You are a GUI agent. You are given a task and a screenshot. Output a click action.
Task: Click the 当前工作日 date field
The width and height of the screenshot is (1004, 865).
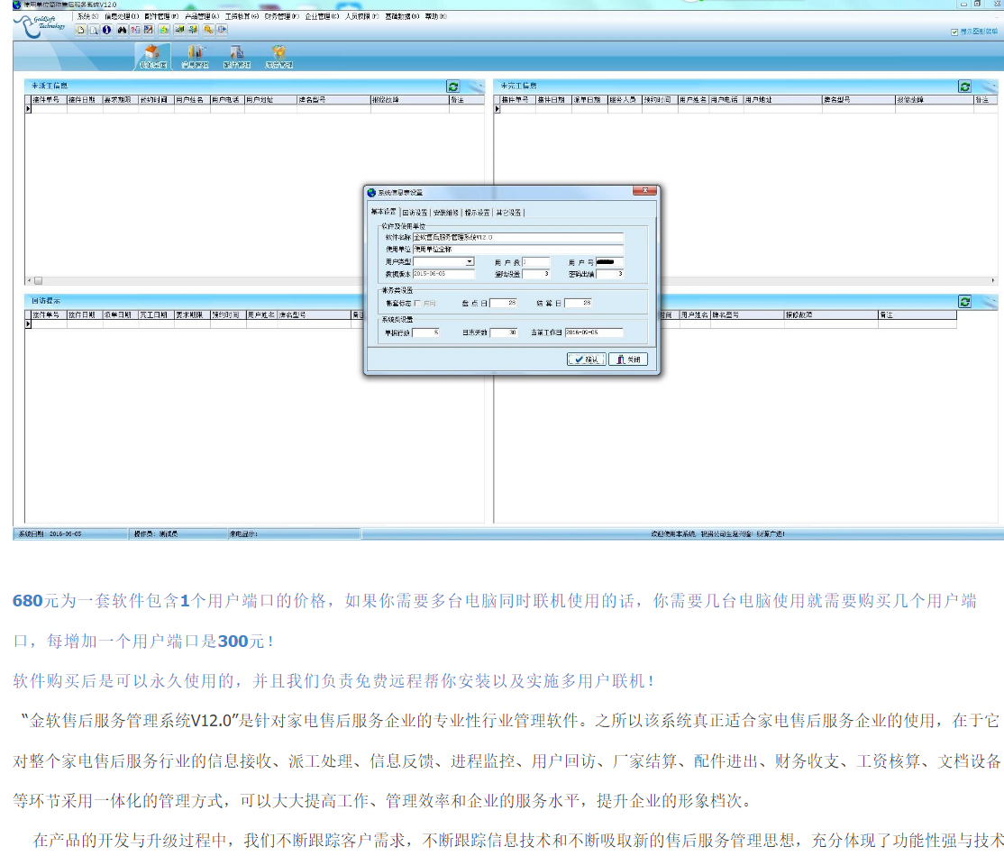tap(594, 333)
